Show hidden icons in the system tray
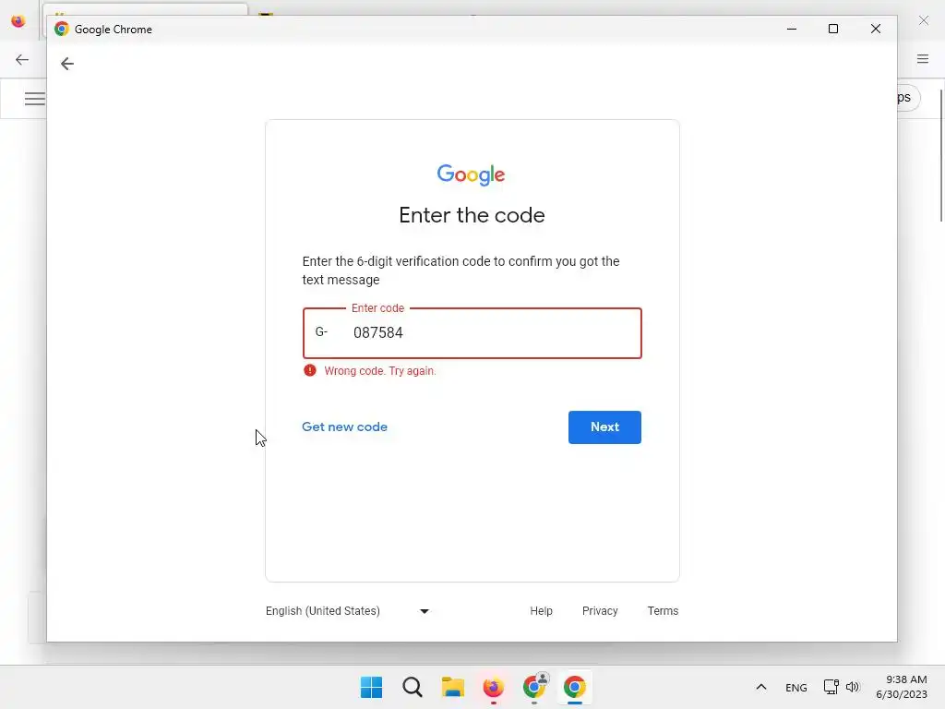 (761, 687)
